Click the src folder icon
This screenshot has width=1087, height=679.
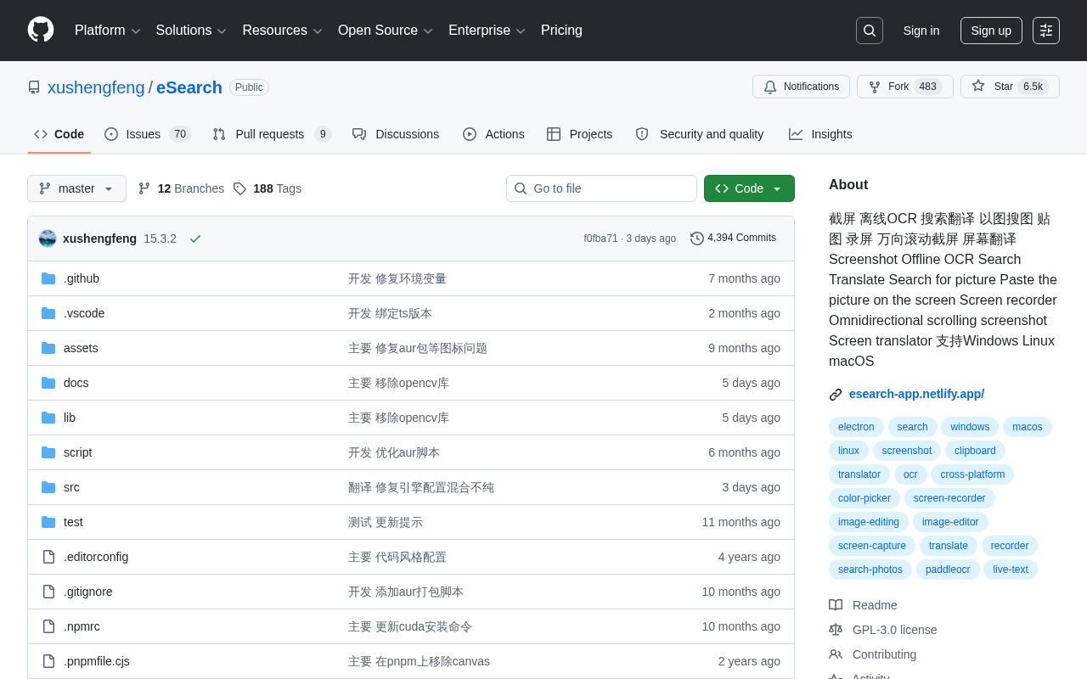(x=48, y=487)
